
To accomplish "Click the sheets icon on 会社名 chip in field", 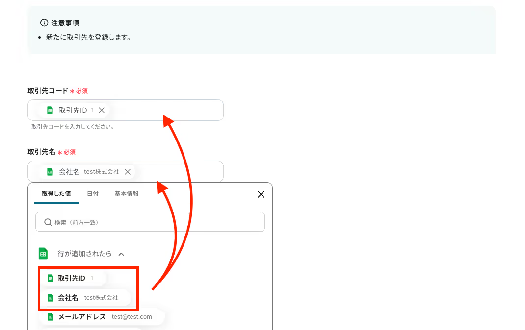I will [50, 172].
